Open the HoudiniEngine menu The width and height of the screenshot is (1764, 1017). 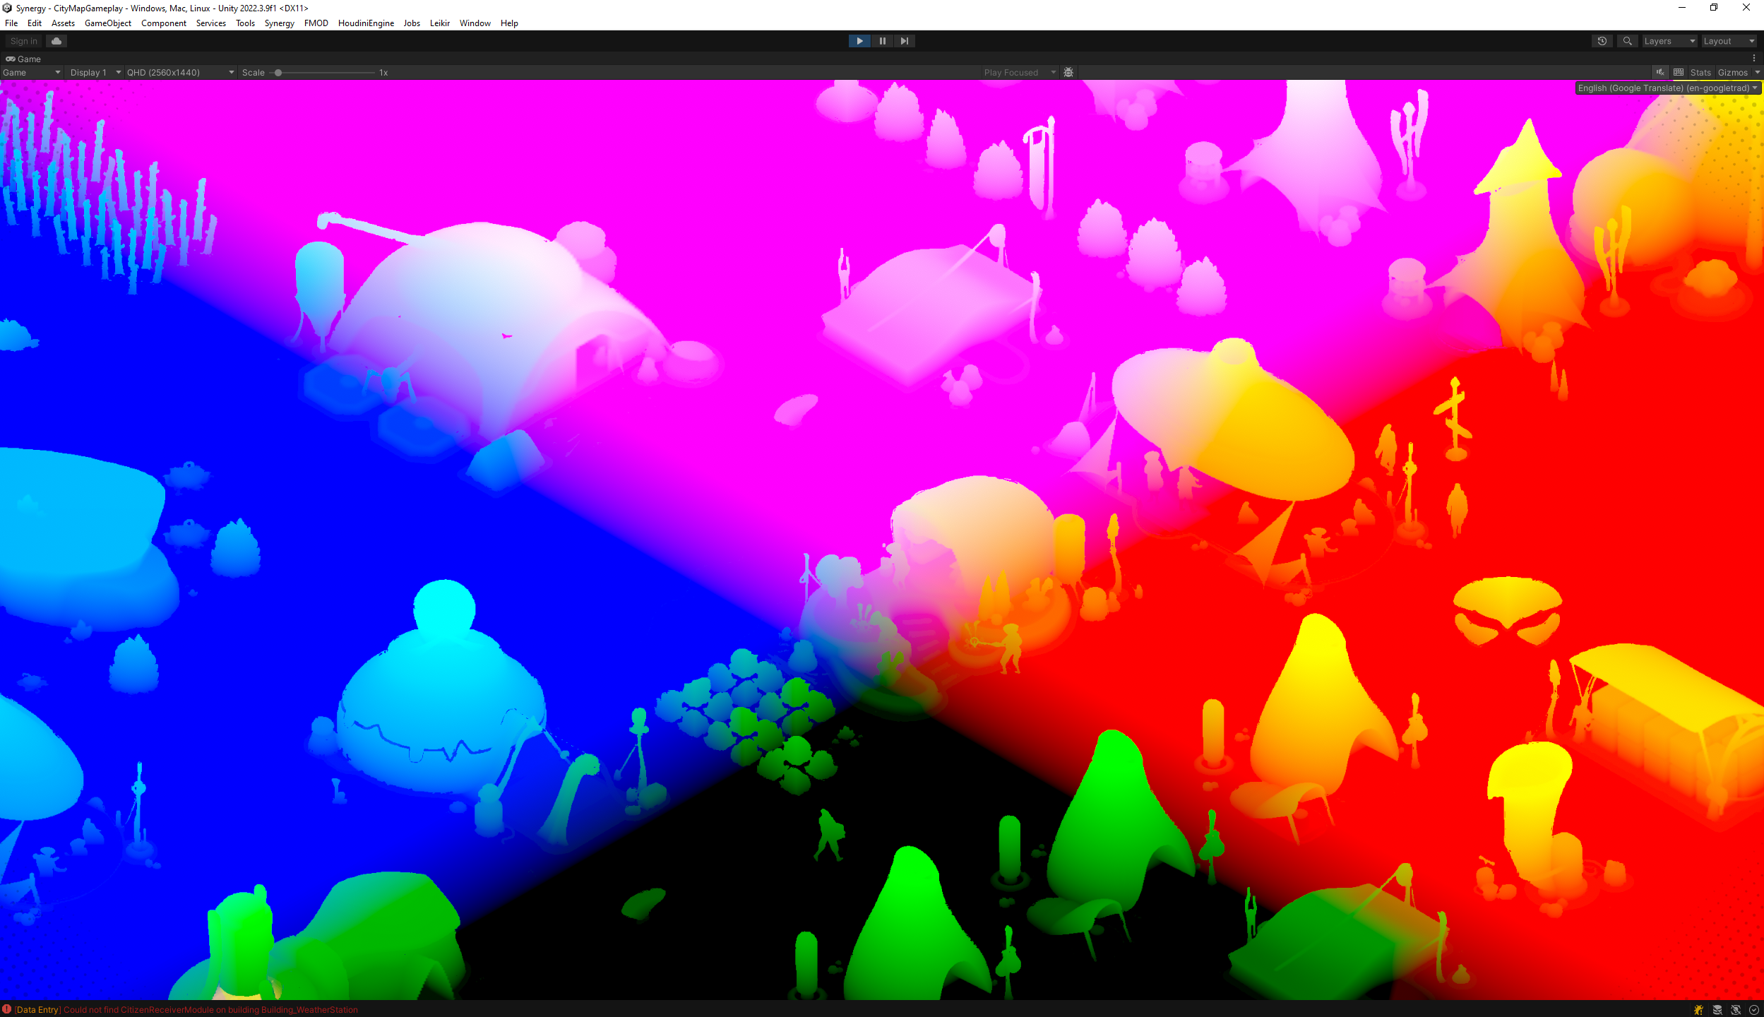[366, 23]
